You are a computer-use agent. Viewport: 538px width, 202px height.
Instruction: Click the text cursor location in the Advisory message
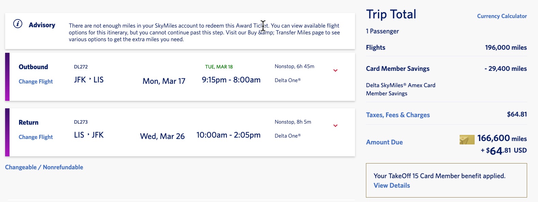coord(263,26)
